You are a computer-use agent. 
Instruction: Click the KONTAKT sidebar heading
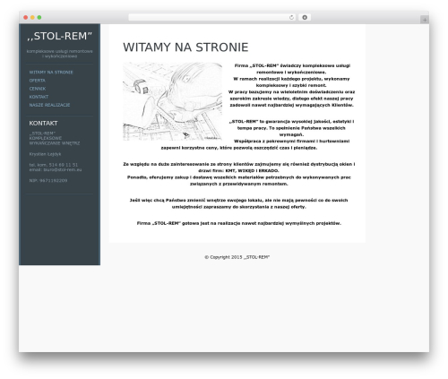43,123
